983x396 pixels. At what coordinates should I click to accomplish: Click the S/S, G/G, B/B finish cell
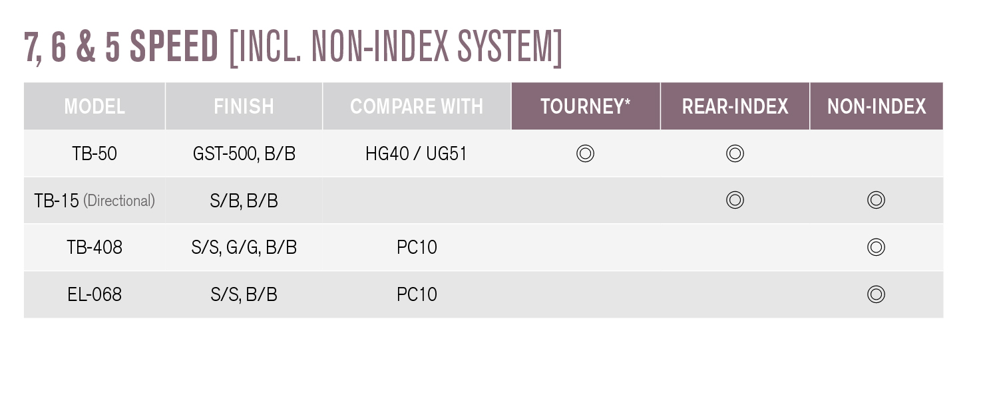(x=244, y=247)
